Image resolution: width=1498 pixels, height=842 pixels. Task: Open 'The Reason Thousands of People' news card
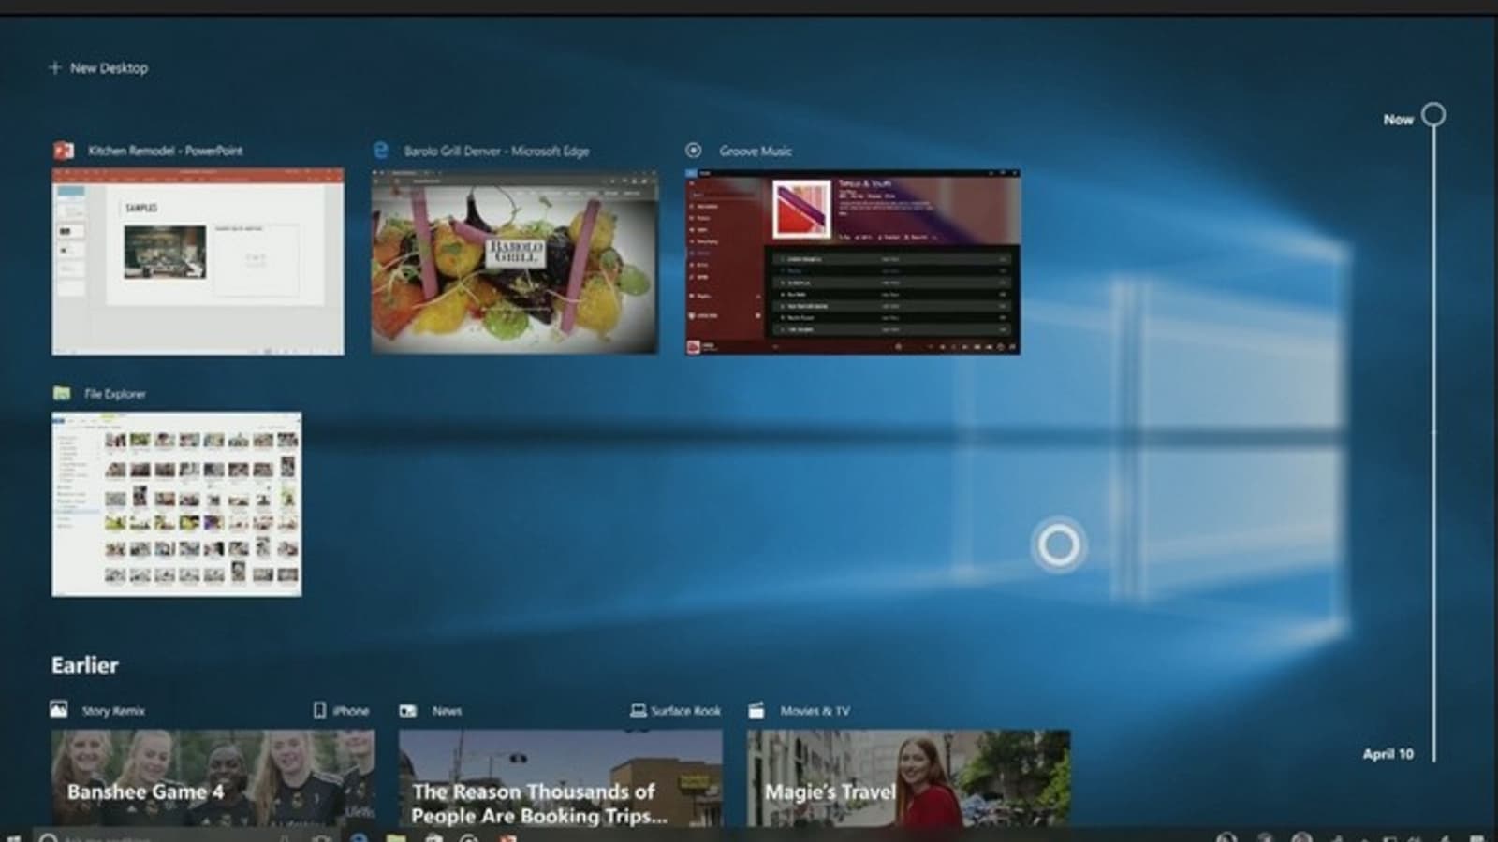[561, 778]
